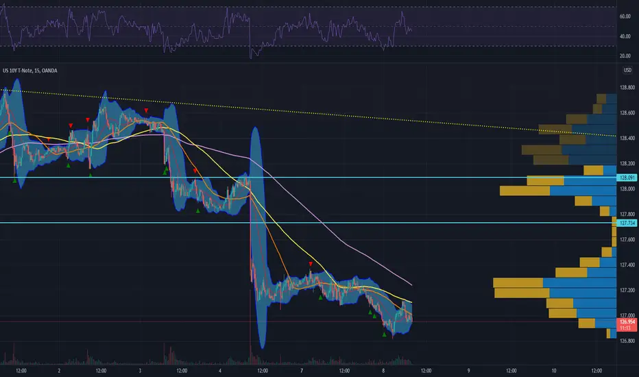Viewport: 639px width, 377px height.
Task: Click the green buy arrow at the latest low
Action: tap(385, 335)
